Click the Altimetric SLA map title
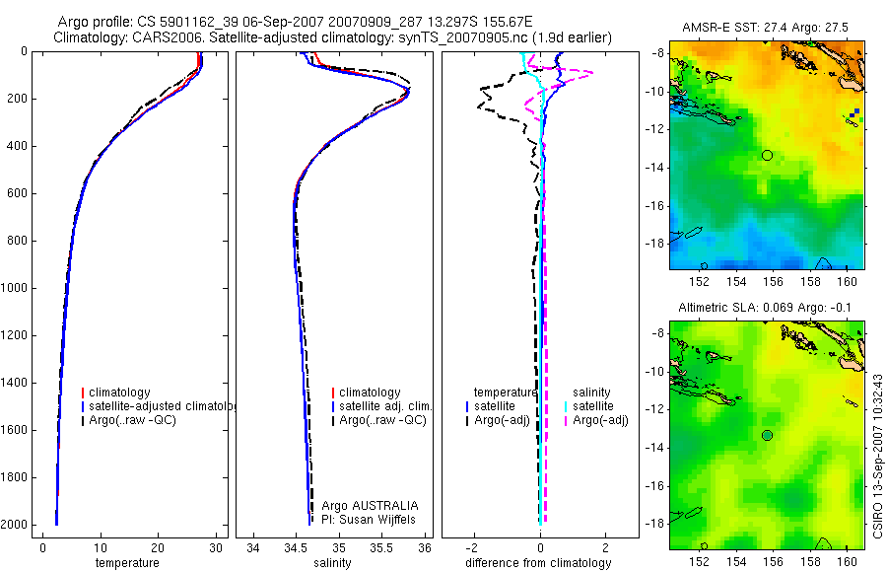Viewport: 887px width, 572px height. click(x=765, y=308)
